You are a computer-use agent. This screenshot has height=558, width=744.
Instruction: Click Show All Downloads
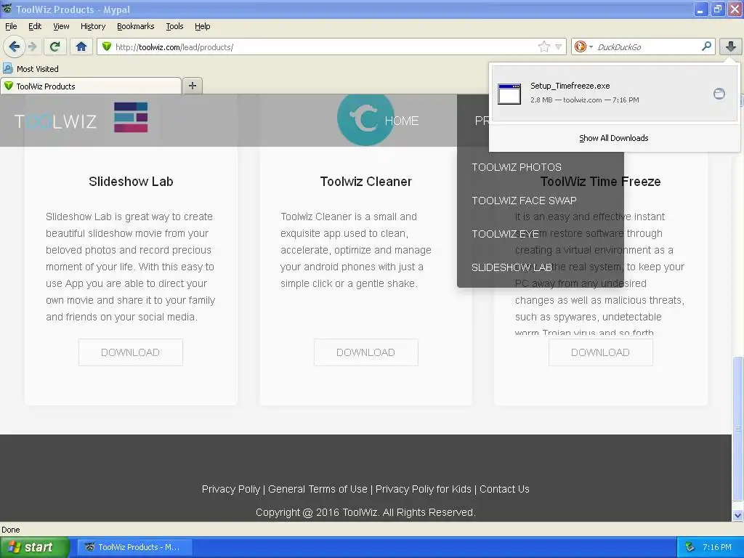(x=613, y=138)
